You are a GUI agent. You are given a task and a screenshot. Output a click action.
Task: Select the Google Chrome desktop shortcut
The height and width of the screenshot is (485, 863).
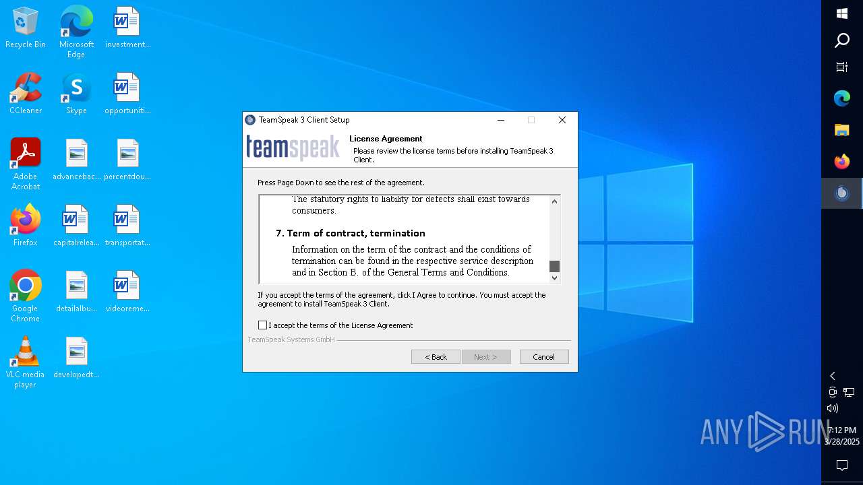(26, 296)
